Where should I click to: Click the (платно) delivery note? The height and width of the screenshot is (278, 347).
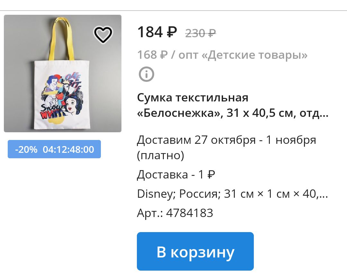[x=161, y=155]
